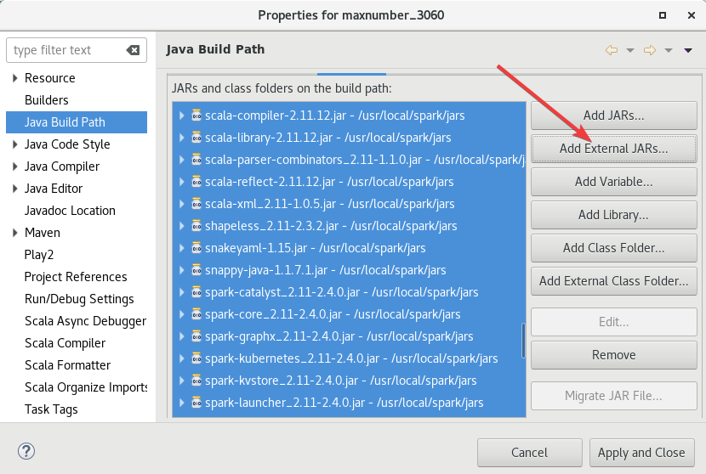706x474 pixels.
Task: Cancel the properties dialog
Action: tap(529, 453)
